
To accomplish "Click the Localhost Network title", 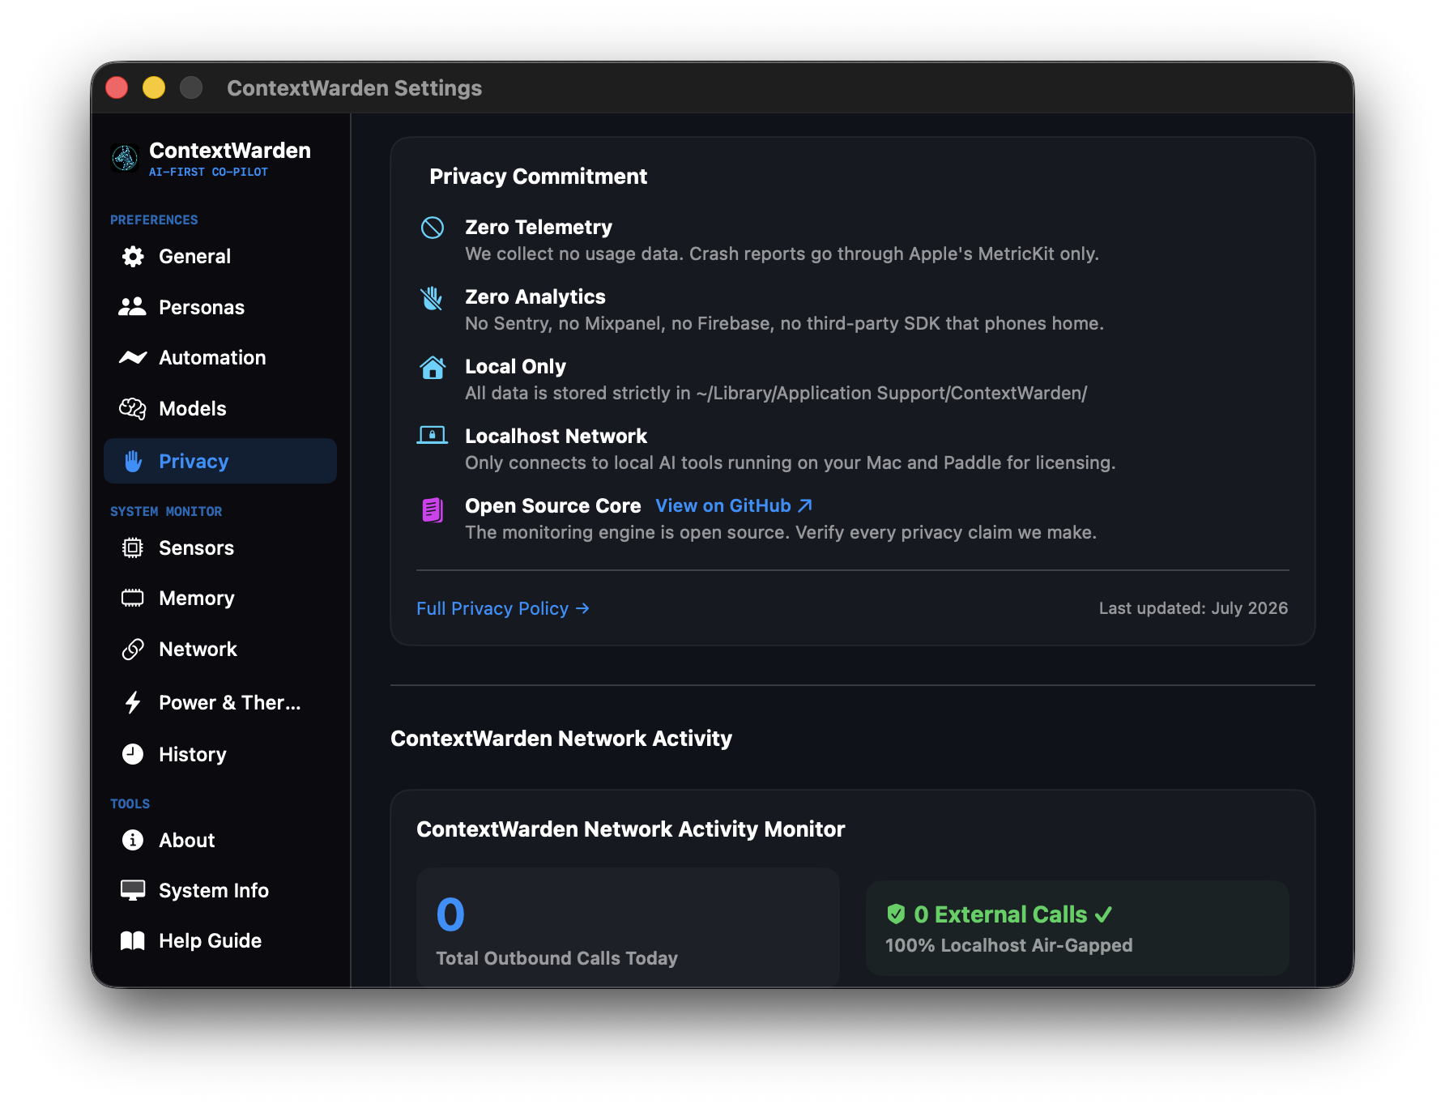I will coord(556,437).
